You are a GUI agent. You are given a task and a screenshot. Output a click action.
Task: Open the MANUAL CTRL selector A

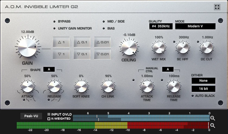click(x=168, y=69)
